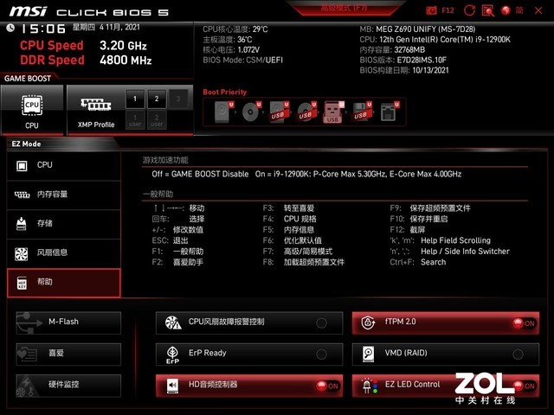
Task: Open the CPU section in EZ Mode
Action: click(63, 165)
